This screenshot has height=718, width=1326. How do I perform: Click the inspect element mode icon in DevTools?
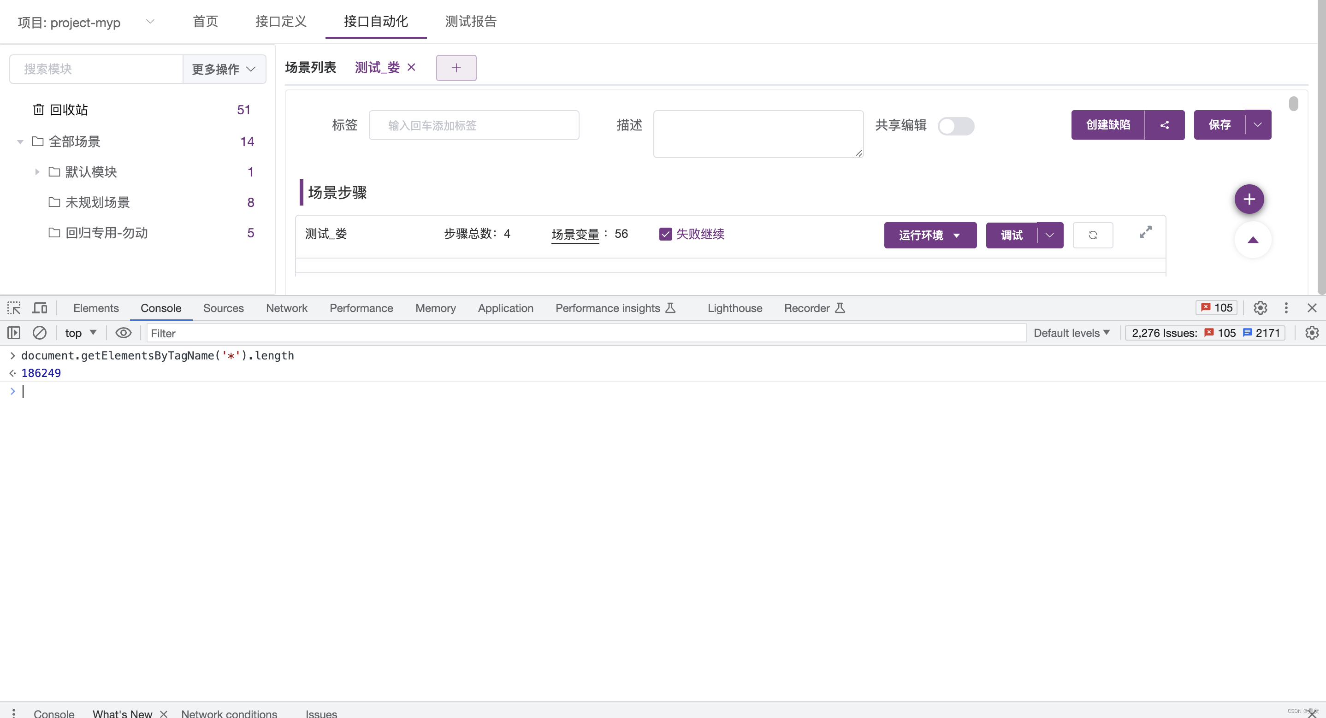click(x=14, y=308)
